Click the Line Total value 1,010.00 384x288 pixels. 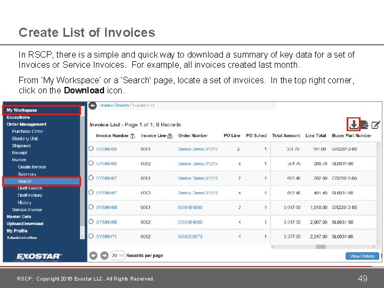click(x=318, y=207)
